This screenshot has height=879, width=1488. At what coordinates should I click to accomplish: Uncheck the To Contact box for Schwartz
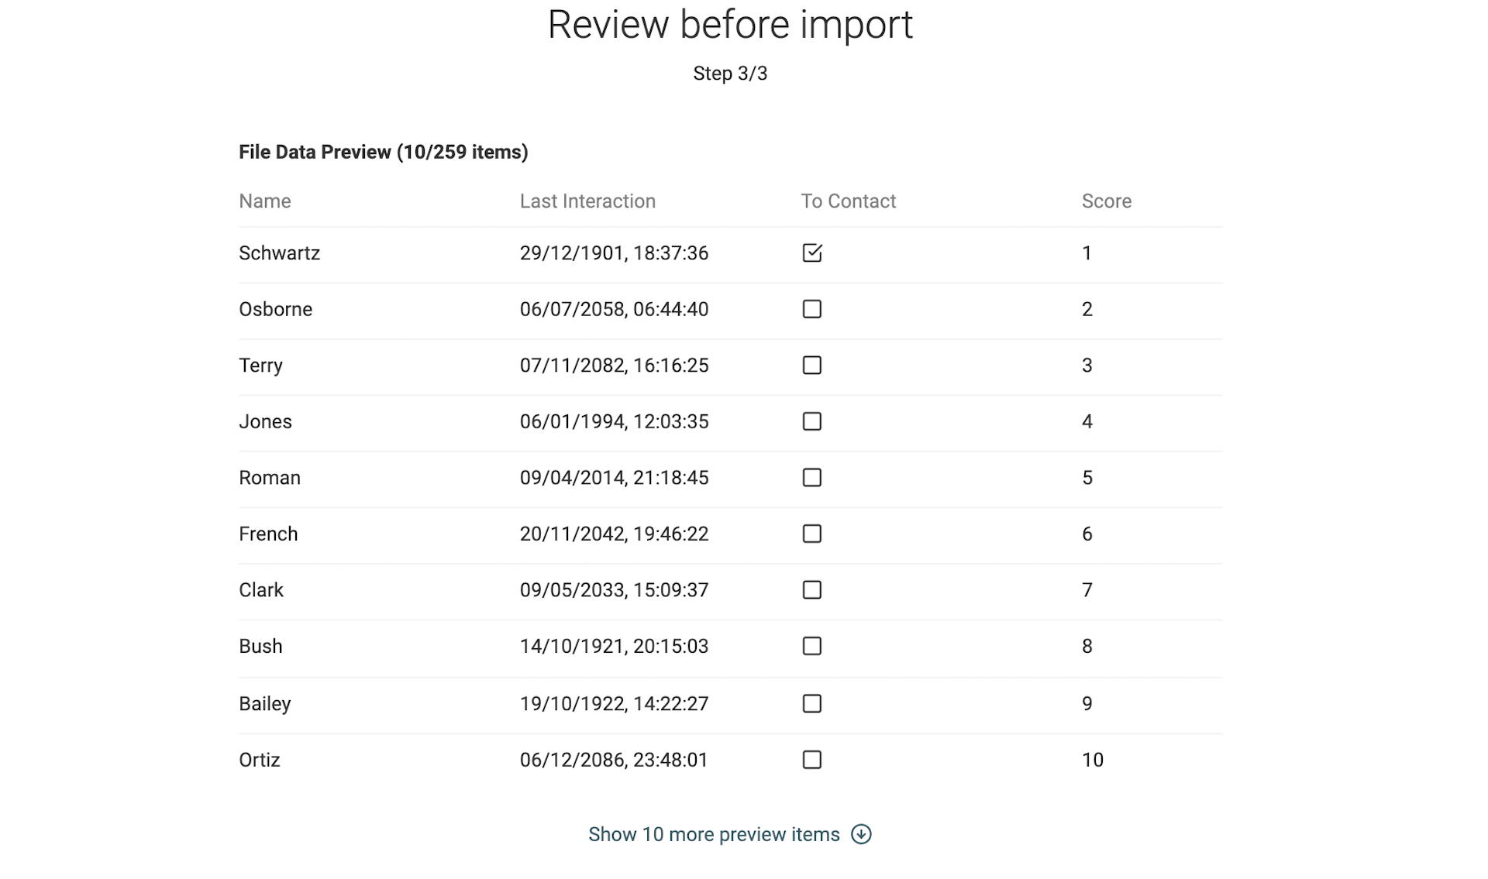click(x=811, y=252)
